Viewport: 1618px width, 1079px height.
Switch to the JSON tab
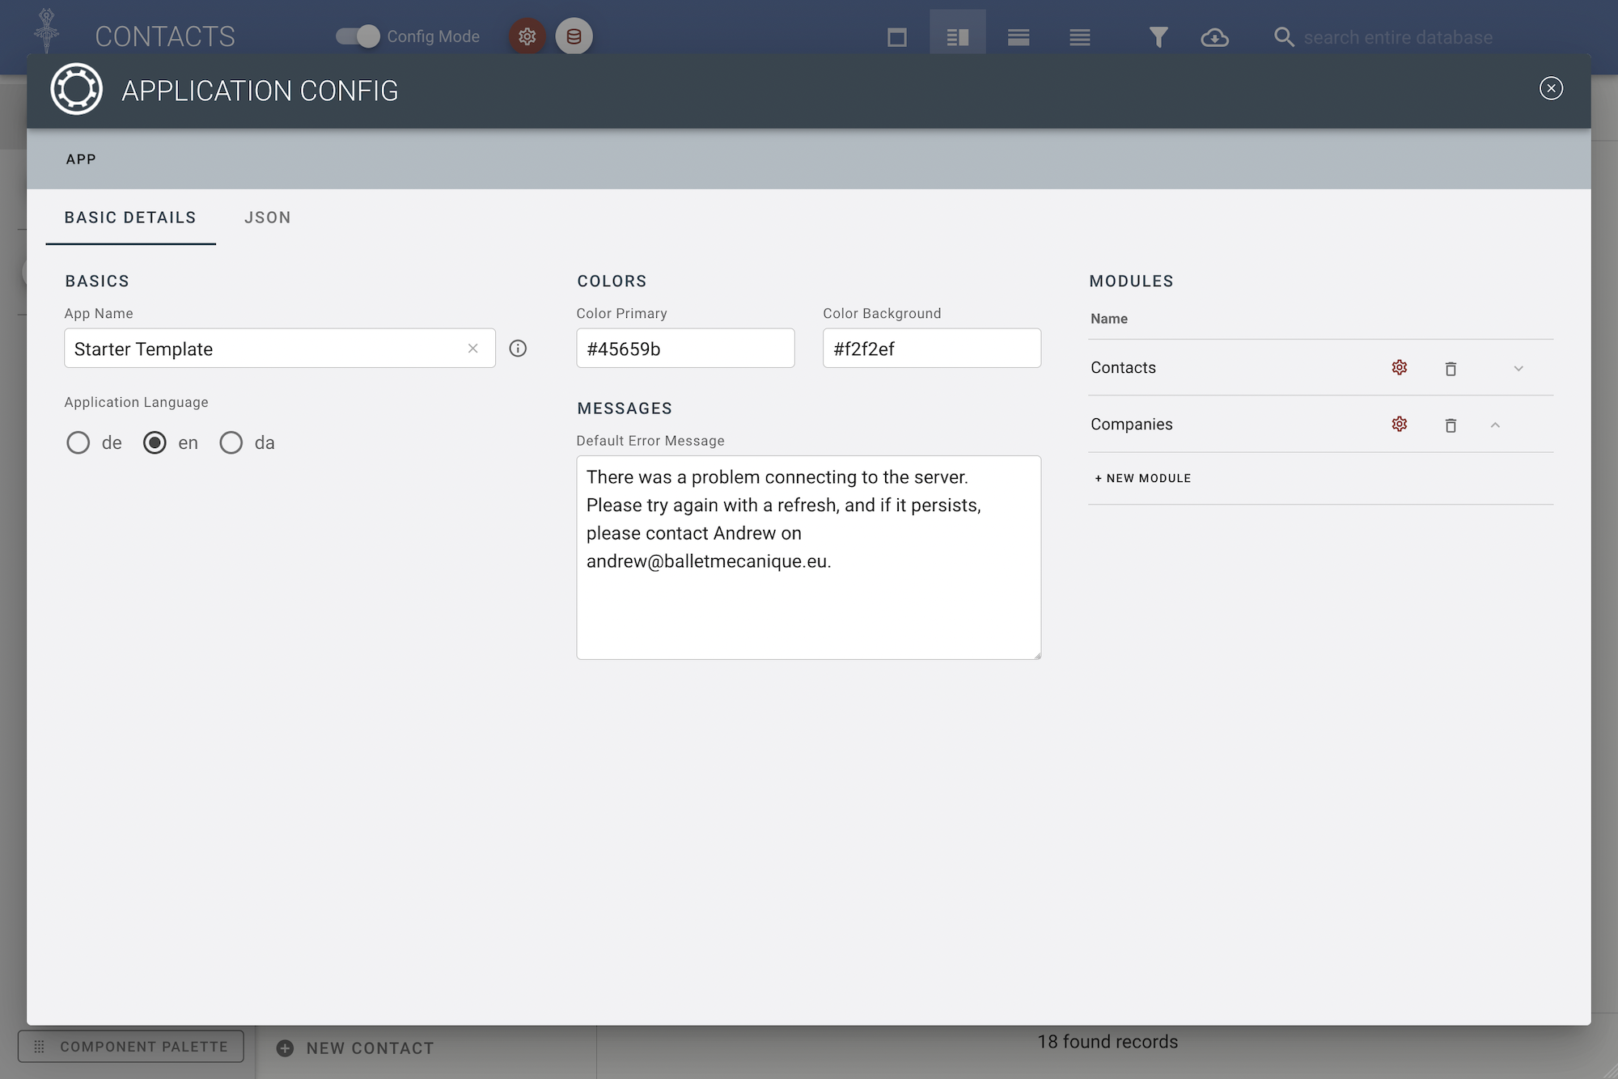[268, 218]
